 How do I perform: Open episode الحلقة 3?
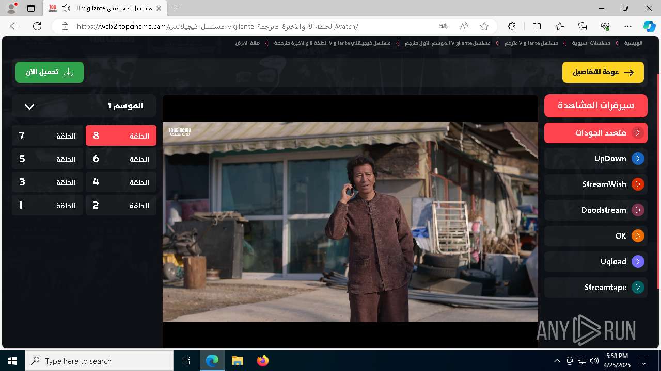(48, 182)
